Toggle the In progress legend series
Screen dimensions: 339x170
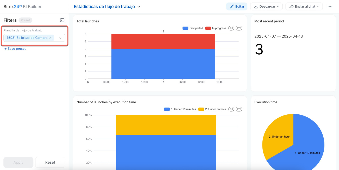tap(216, 28)
